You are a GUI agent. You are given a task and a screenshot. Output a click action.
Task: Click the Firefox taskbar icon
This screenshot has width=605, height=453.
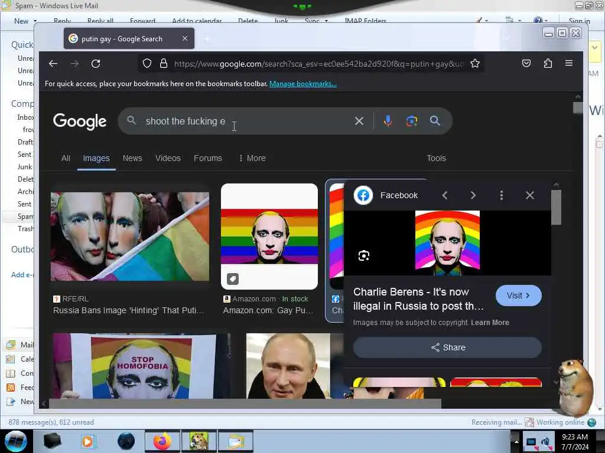162,441
